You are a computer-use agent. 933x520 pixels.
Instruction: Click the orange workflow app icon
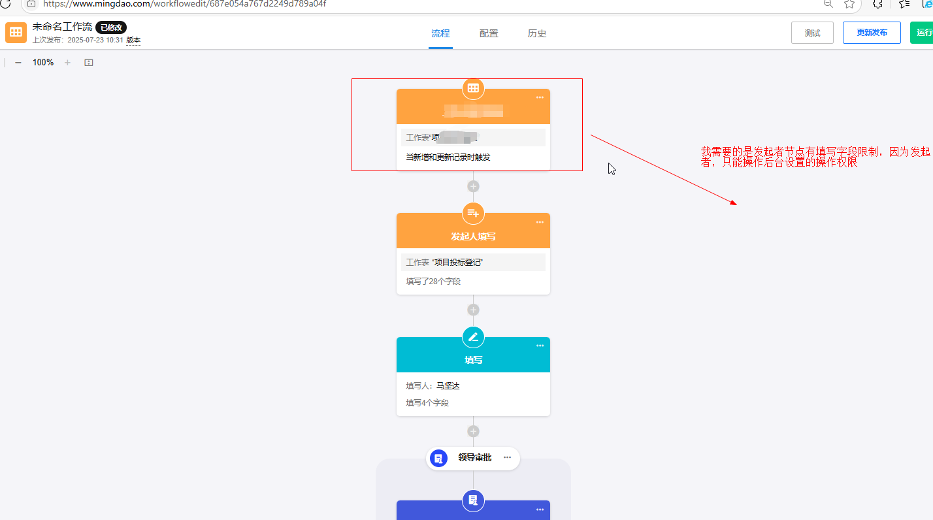coord(16,33)
